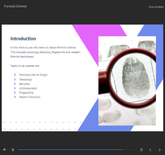Click the Forensic Science course title

(x=15, y=6)
